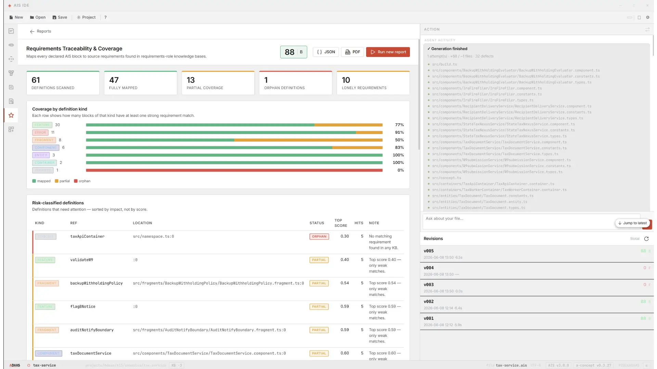Screen dimensions: 657x369
Task: Click the COMPONENT kind tag in coverage chart
Action: (46, 148)
